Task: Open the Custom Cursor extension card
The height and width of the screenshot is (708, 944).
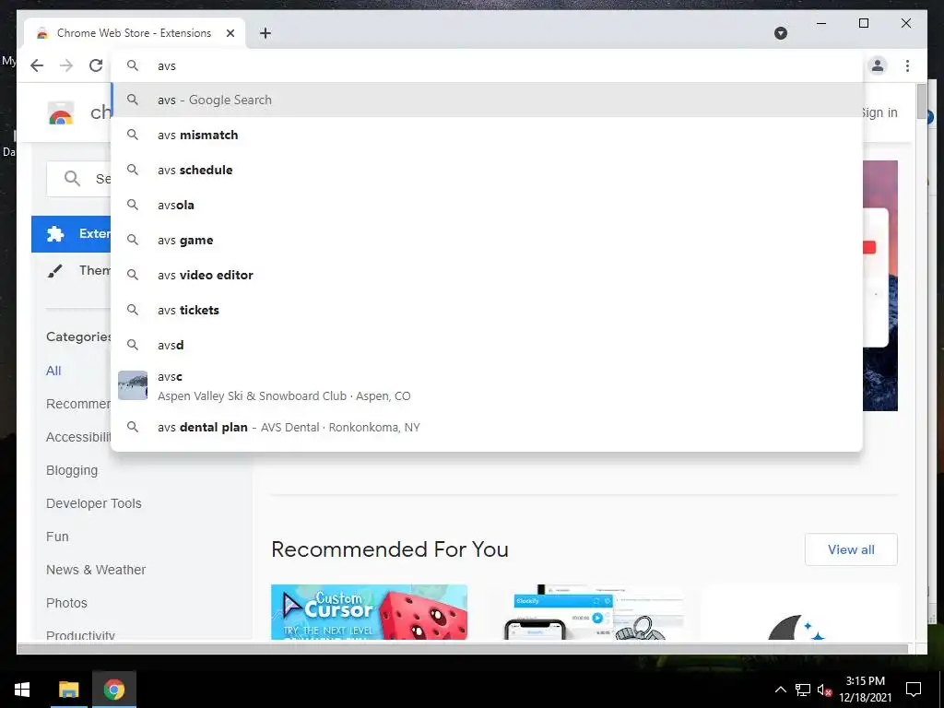Action: click(x=369, y=612)
